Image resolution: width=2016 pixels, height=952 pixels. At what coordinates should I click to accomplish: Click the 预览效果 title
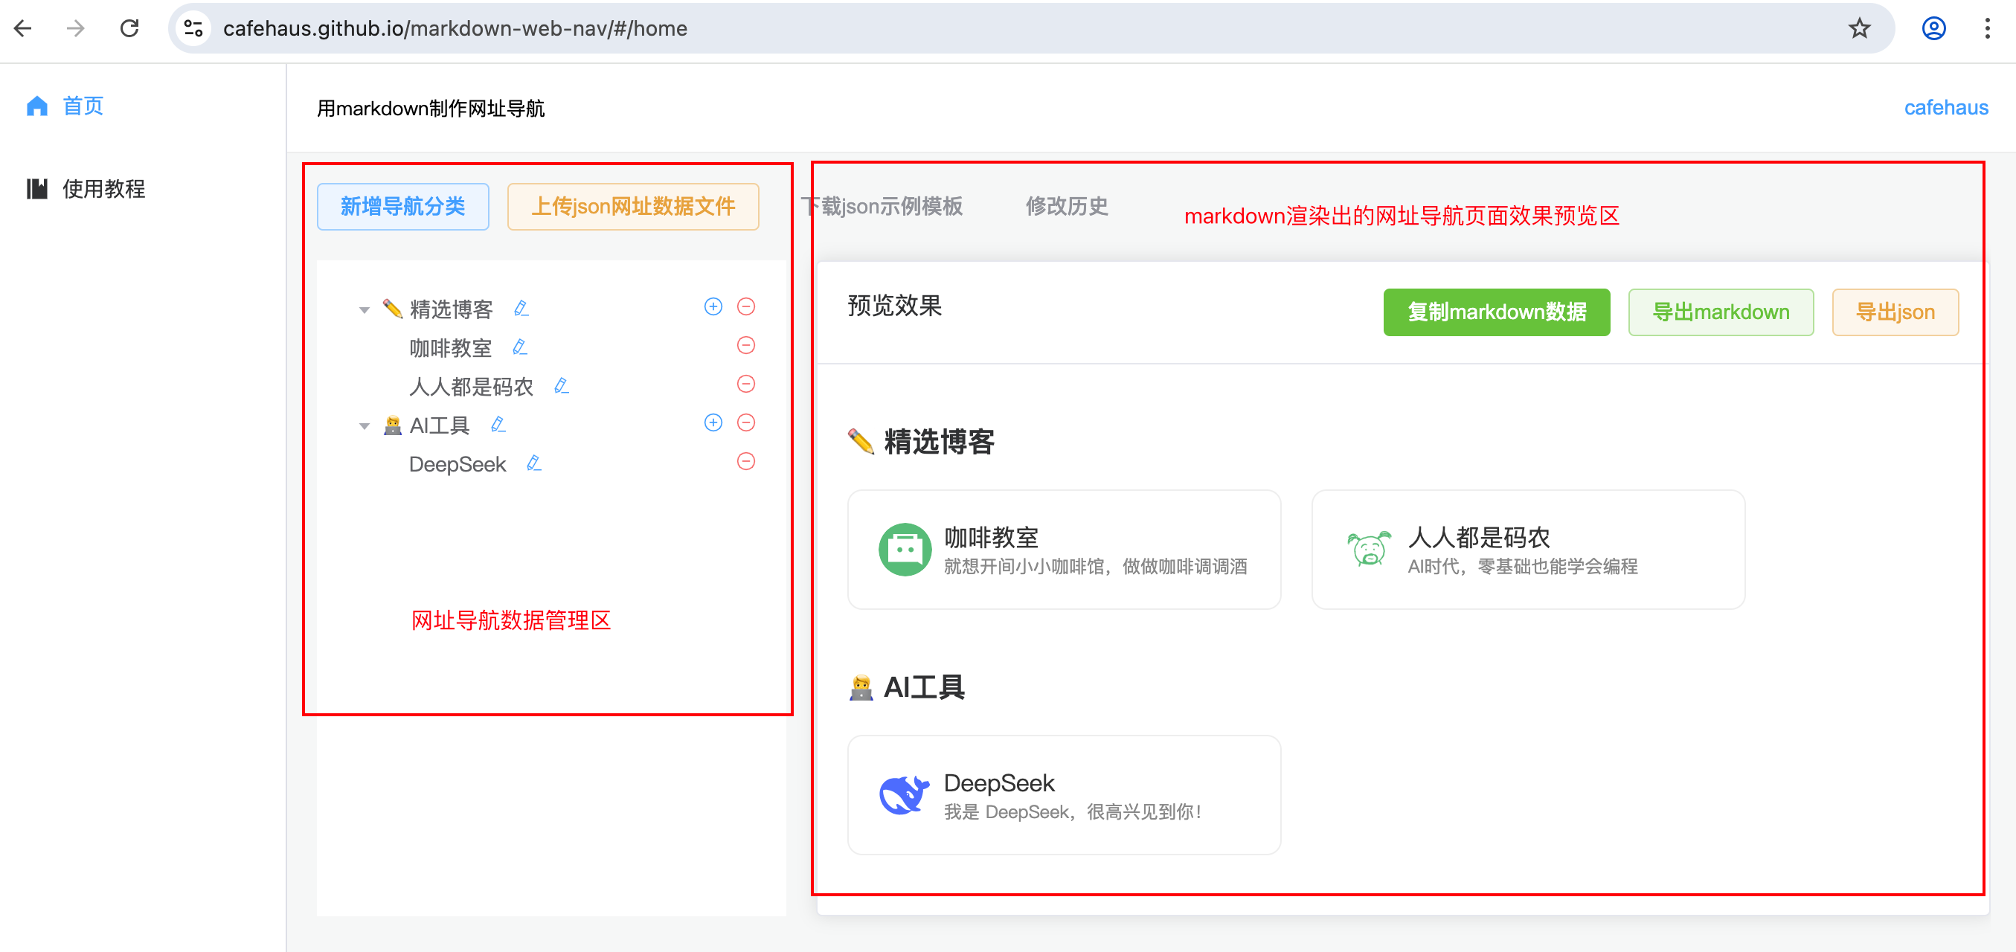pyautogui.click(x=894, y=306)
